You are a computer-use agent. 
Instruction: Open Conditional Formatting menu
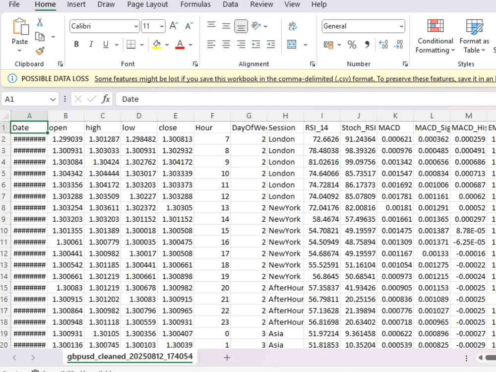pyautogui.click(x=435, y=36)
